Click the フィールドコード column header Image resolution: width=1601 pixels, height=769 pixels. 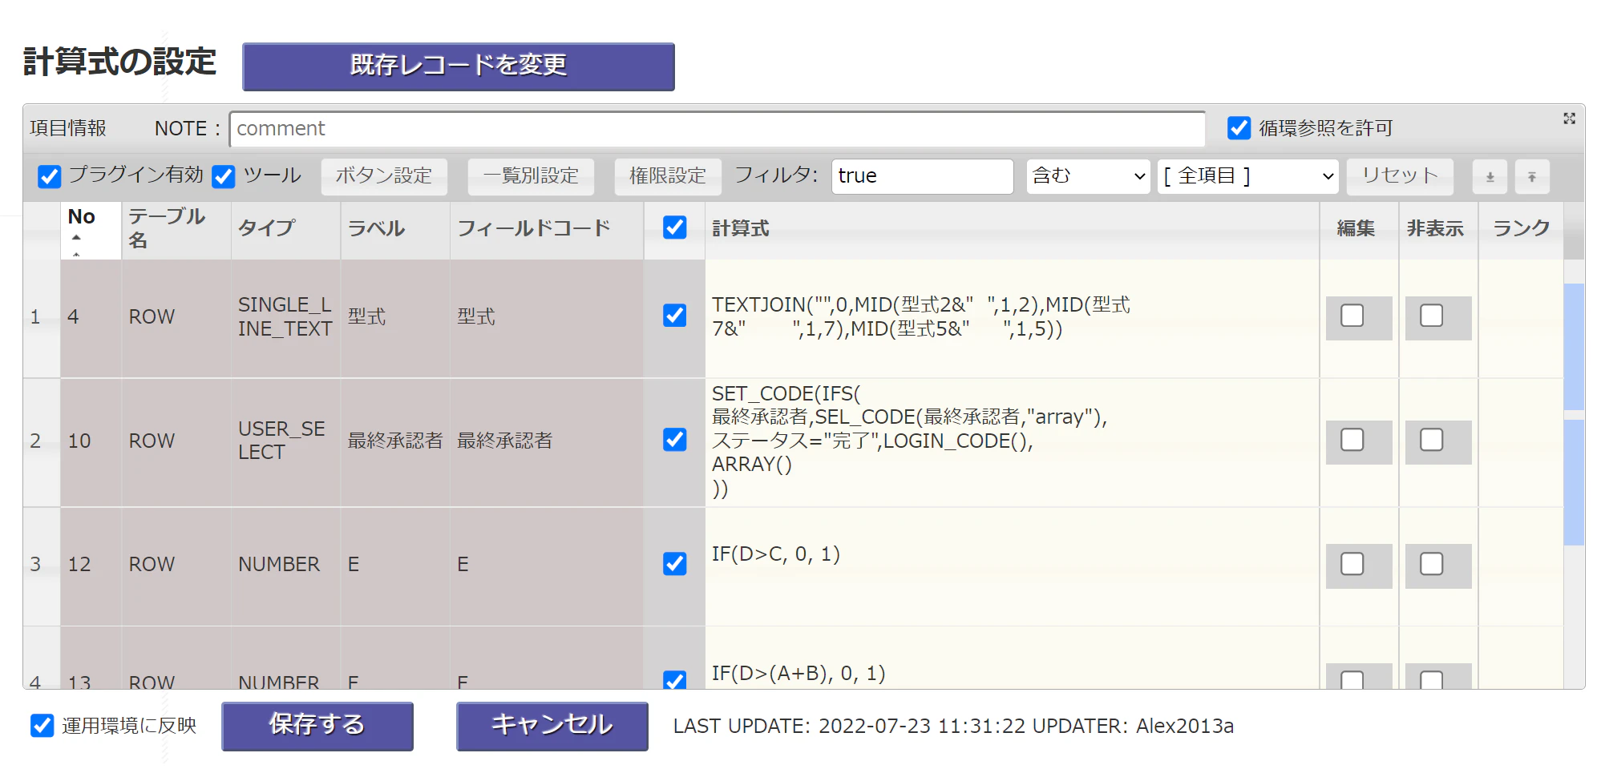tap(546, 229)
